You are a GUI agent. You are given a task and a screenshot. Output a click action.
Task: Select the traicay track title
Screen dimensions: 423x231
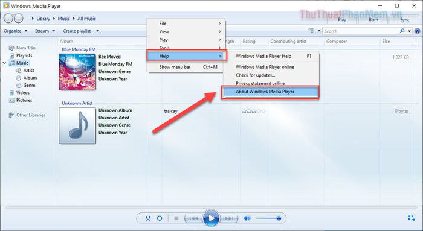click(x=171, y=111)
